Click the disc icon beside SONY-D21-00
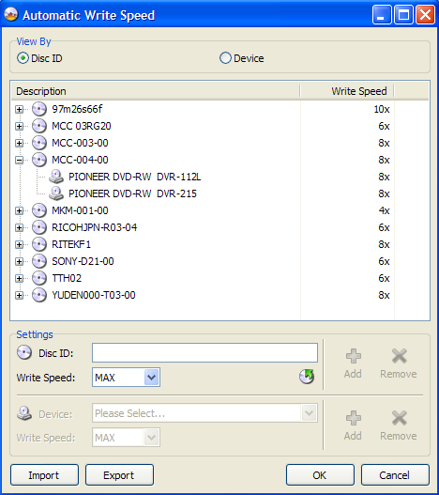 [39, 261]
